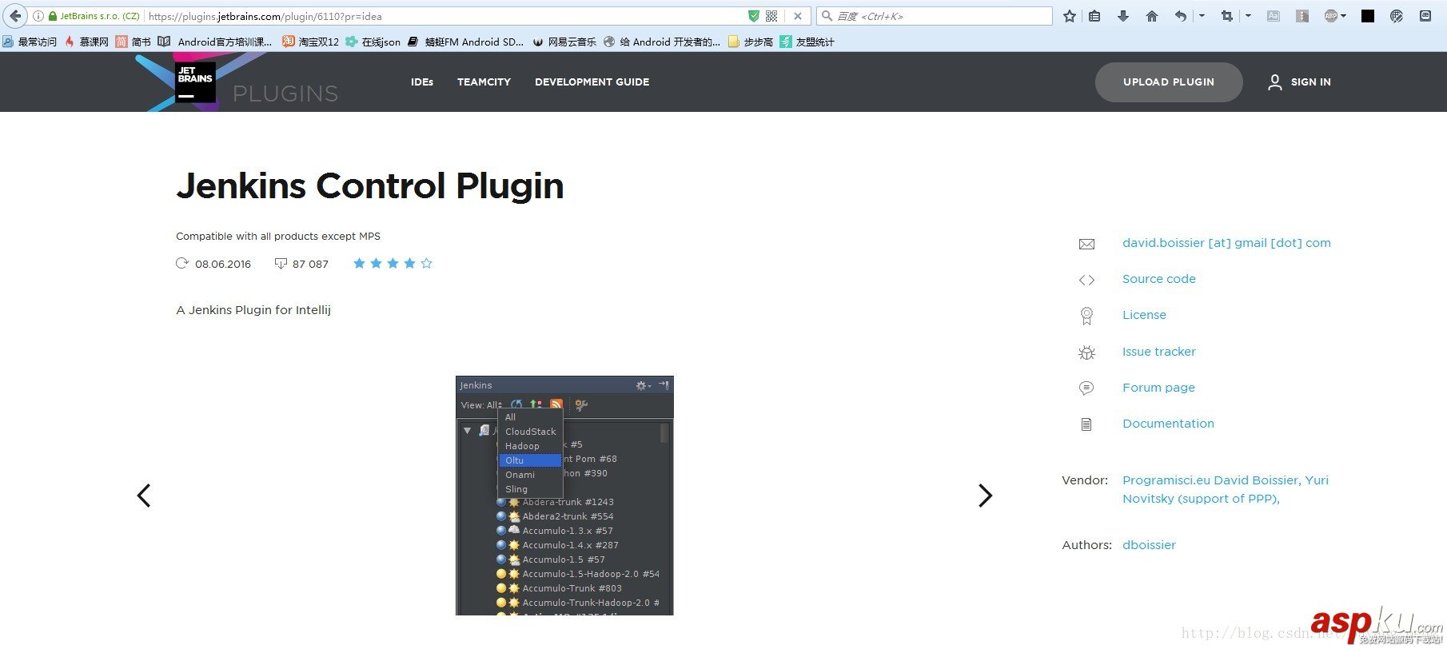Open the 在线json bookmark
This screenshot has height=649, width=1447.
pos(373,42)
